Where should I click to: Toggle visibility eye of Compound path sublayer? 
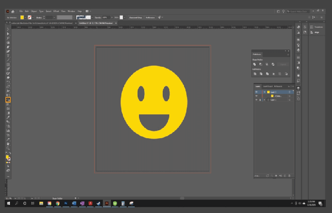[257, 96]
